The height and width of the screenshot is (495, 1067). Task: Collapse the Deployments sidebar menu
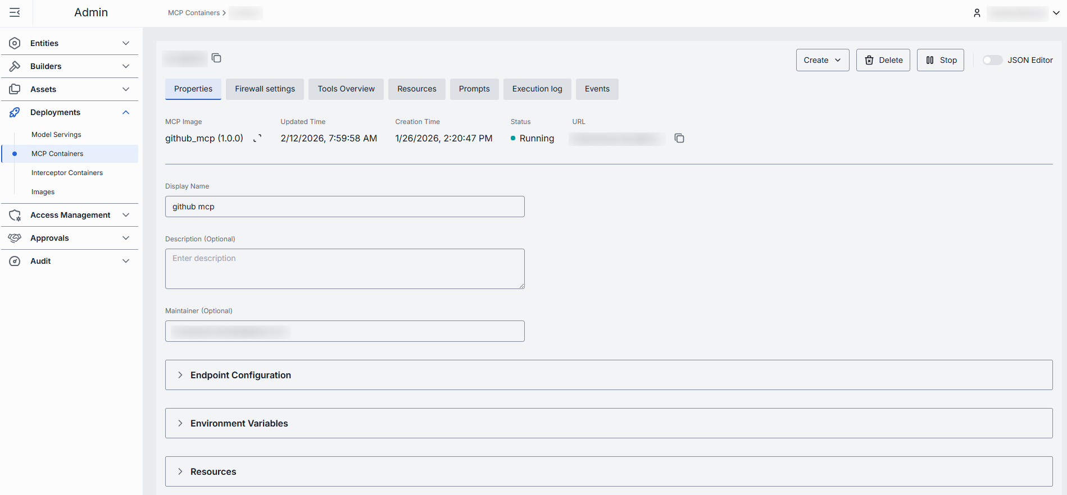coord(126,112)
